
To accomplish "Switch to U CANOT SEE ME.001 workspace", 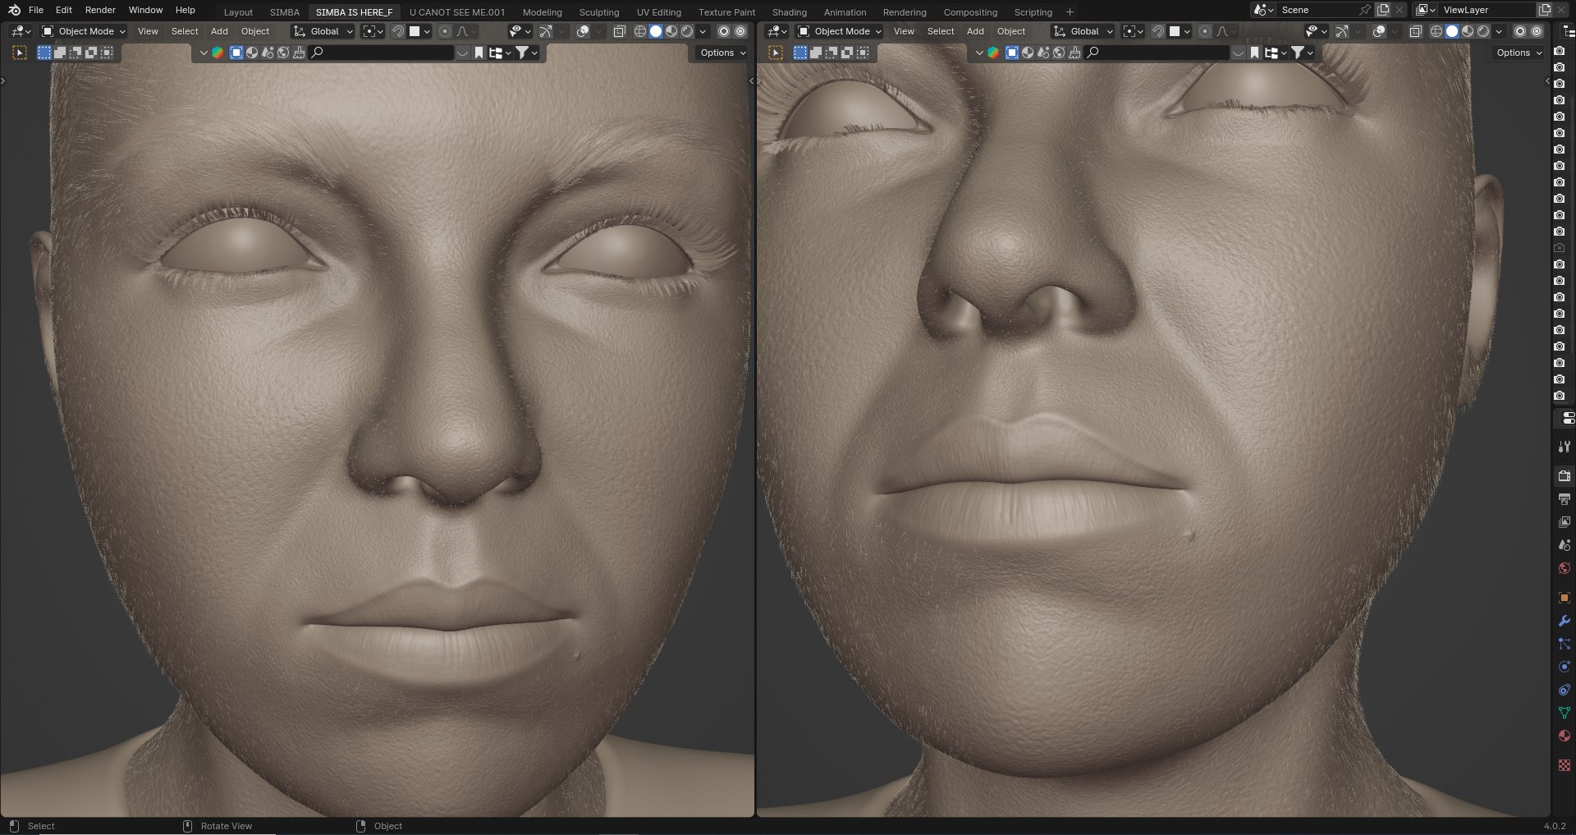I will (457, 12).
